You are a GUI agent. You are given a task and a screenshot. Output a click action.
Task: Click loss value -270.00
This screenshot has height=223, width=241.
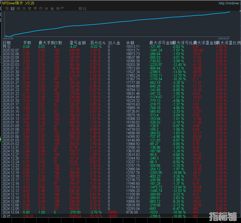[x=75, y=212]
